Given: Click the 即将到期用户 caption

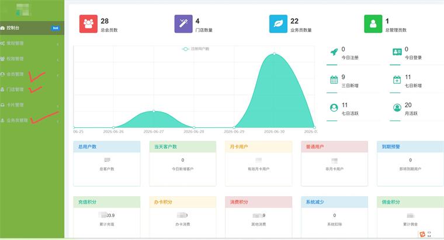Looking at the screenshot, I should click(x=410, y=169).
